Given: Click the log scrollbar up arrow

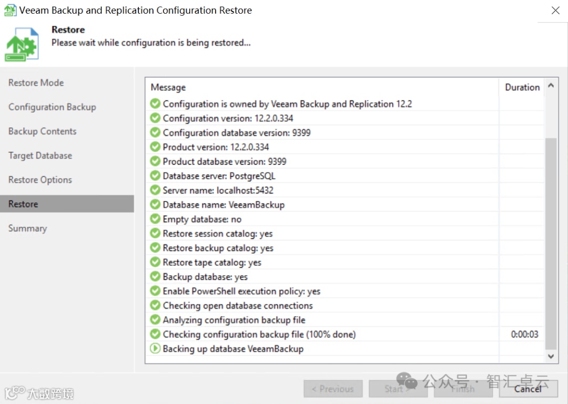Looking at the screenshot, I should (x=551, y=86).
